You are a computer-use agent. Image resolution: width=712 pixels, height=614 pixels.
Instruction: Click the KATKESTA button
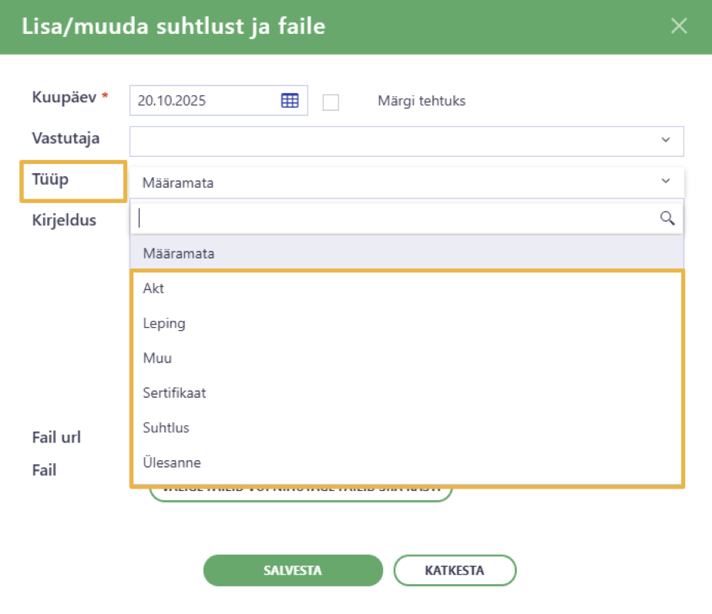pyautogui.click(x=455, y=570)
